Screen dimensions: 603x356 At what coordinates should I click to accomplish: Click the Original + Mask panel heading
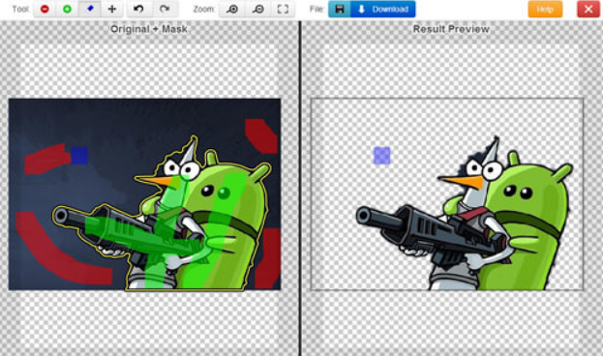(x=149, y=29)
